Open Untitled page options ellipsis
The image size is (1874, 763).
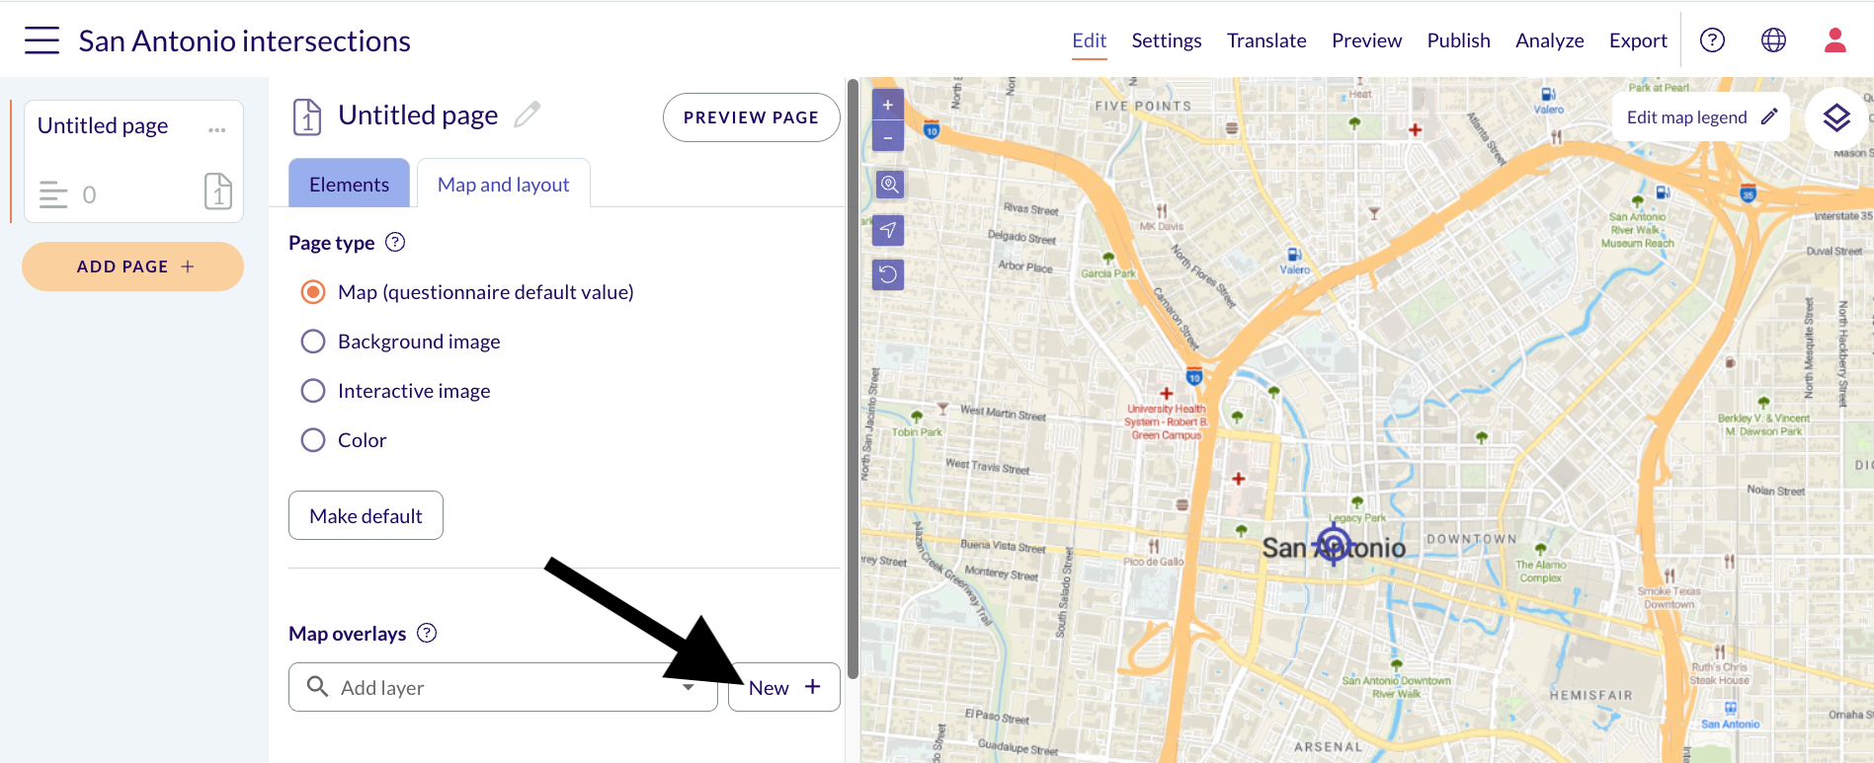(217, 129)
